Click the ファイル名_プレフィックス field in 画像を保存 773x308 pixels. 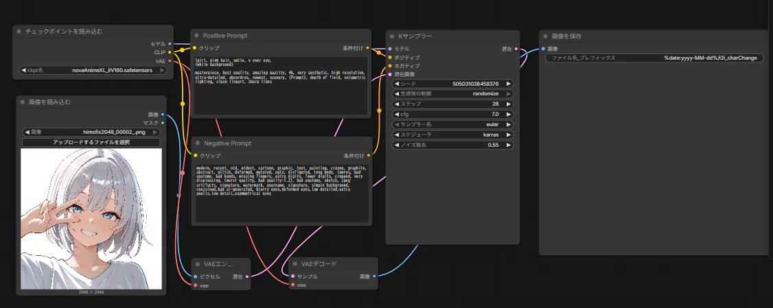(654, 58)
